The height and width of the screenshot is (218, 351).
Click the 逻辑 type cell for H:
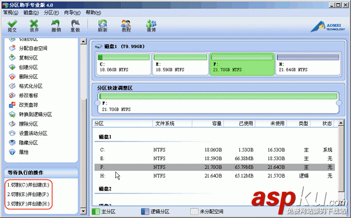point(304,176)
